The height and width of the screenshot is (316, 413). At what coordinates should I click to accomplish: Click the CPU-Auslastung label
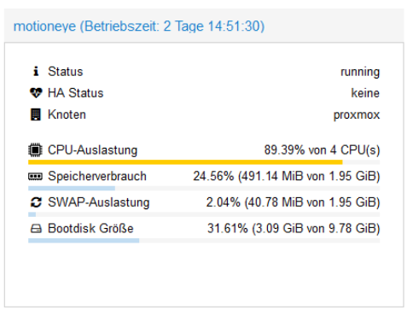point(93,150)
